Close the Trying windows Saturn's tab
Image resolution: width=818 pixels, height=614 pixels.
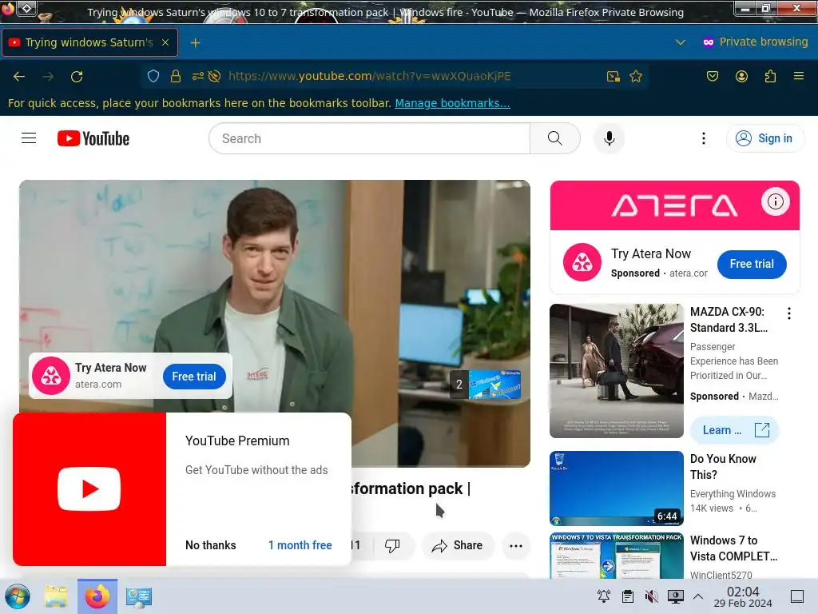tap(165, 42)
